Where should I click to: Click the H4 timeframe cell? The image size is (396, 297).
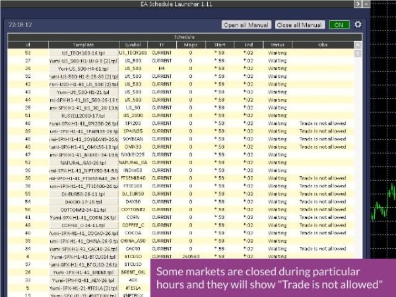click(162, 68)
